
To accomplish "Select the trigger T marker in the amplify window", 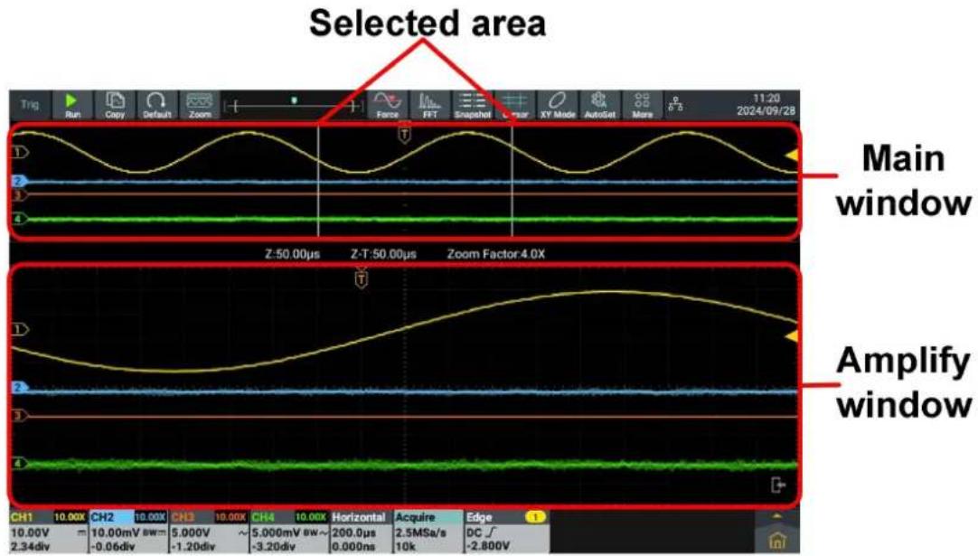I will 362,278.
